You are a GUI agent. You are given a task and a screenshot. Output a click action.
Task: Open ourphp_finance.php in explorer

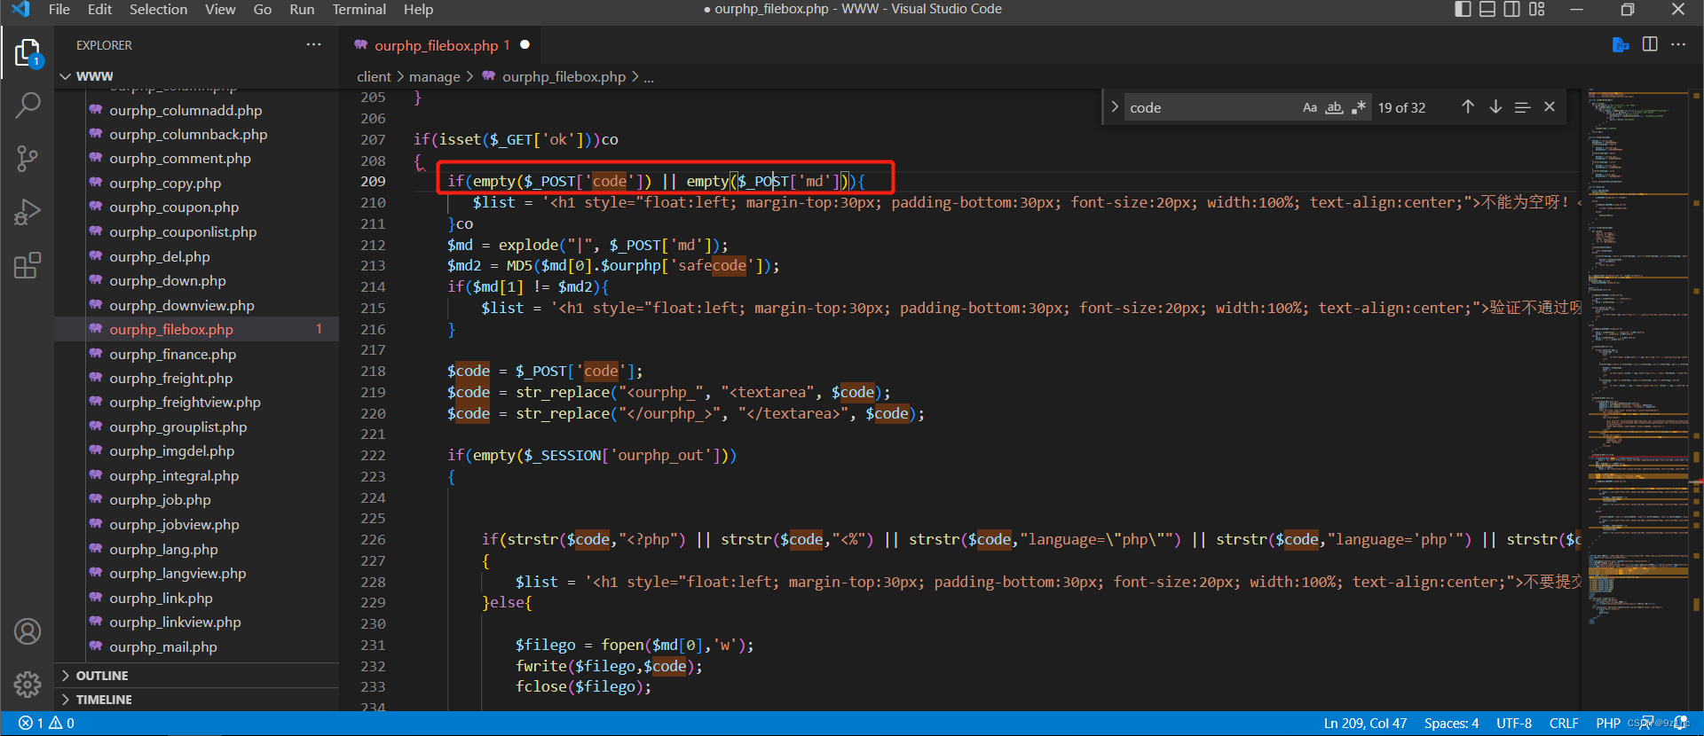tap(173, 354)
